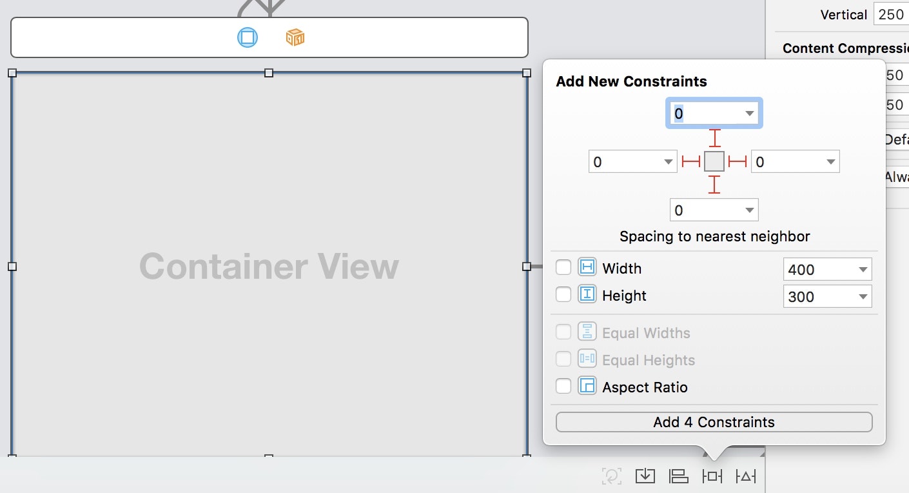The height and width of the screenshot is (493, 909).
Task: Toggle the right spacing red strut
Action: tap(738, 161)
